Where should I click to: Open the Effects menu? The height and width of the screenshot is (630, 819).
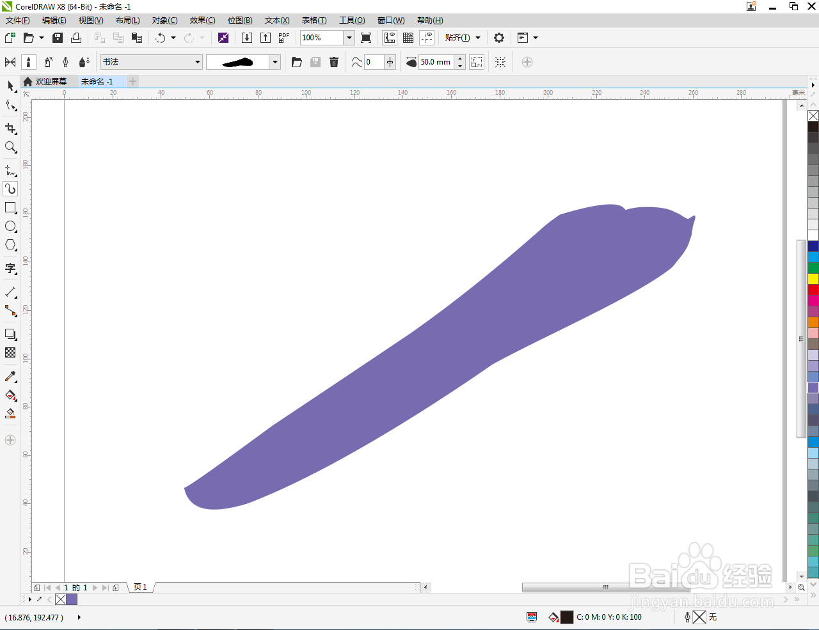(202, 20)
